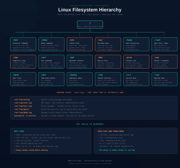Click the /dev Device files card
Screen dimensions: 180x168
tap(108, 62)
